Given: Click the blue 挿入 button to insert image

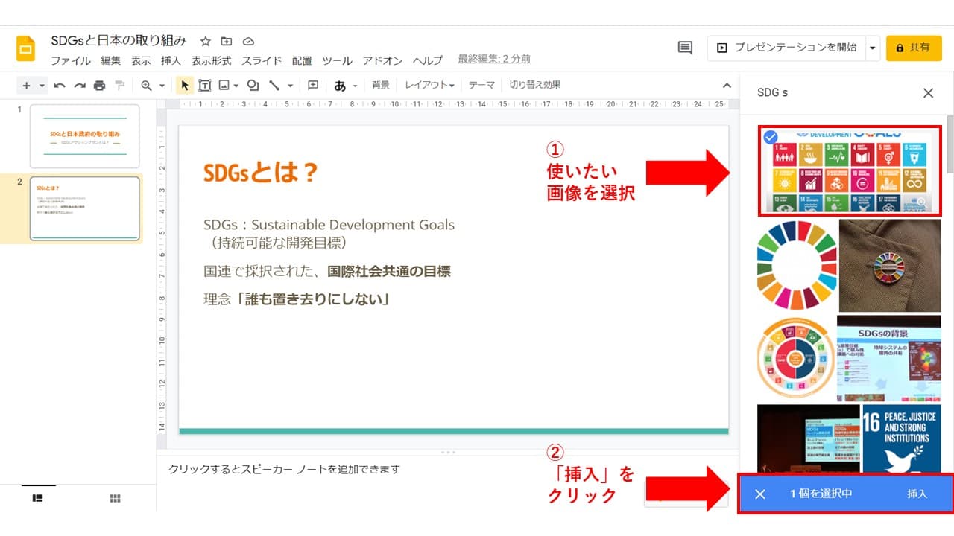Looking at the screenshot, I should point(917,494).
